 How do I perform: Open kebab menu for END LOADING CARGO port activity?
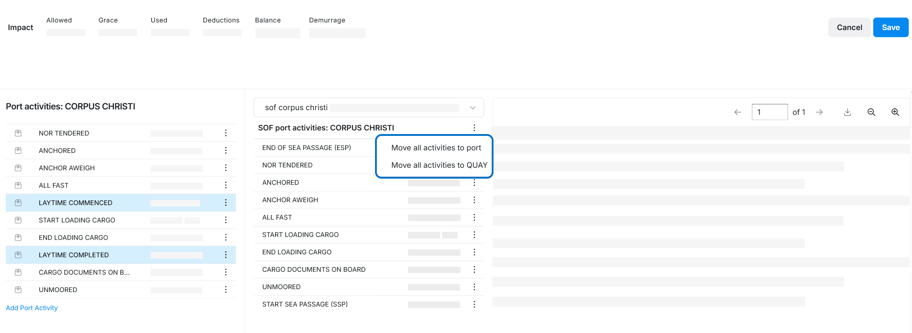pyautogui.click(x=226, y=237)
